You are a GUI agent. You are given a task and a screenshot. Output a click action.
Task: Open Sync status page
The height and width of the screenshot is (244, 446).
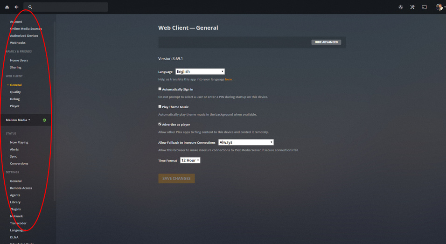coord(14,157)
